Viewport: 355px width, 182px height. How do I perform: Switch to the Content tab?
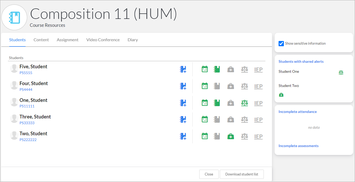coord(41,40)
